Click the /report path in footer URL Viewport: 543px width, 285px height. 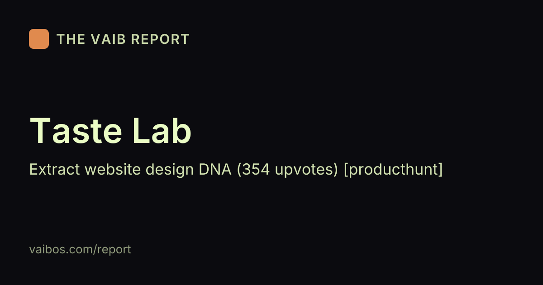pyautogui.click(x=112, y=249)
